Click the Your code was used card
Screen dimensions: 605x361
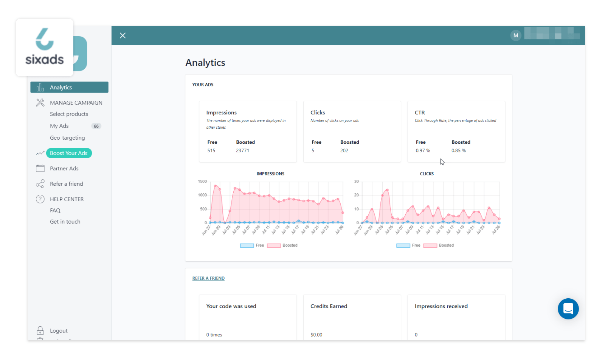pos(248,318)
